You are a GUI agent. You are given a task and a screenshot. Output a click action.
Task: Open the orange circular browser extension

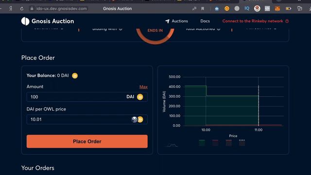[227, 9]
